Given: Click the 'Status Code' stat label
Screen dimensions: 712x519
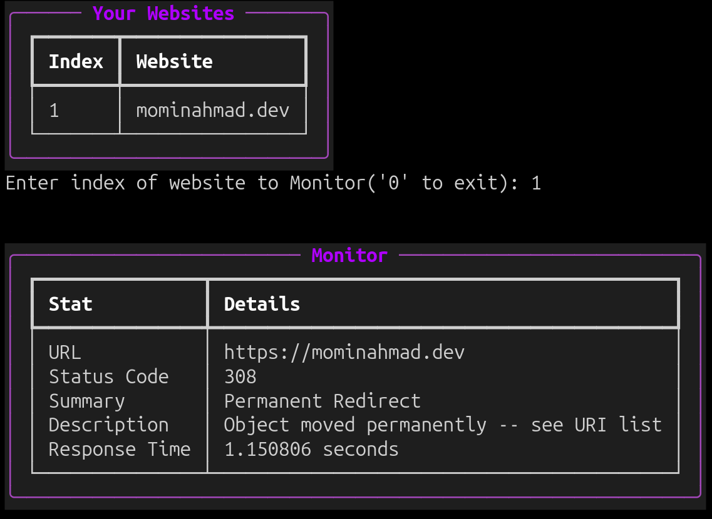Looking at the screenshot, I should point(108,376).
